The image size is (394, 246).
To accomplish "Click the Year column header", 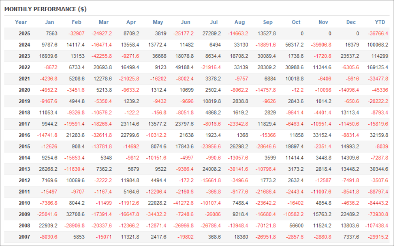I will tap(21, 22).
